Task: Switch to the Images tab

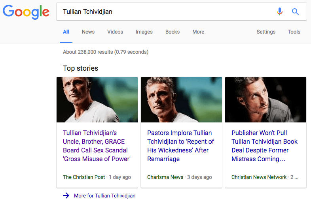Action: tap(144, 32)
